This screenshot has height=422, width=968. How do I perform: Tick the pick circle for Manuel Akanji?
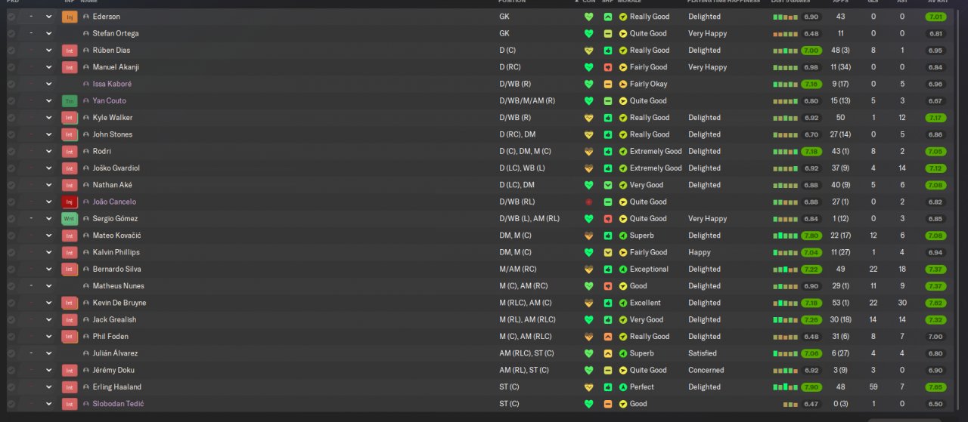pyautogui.click(x=11, y=67)
